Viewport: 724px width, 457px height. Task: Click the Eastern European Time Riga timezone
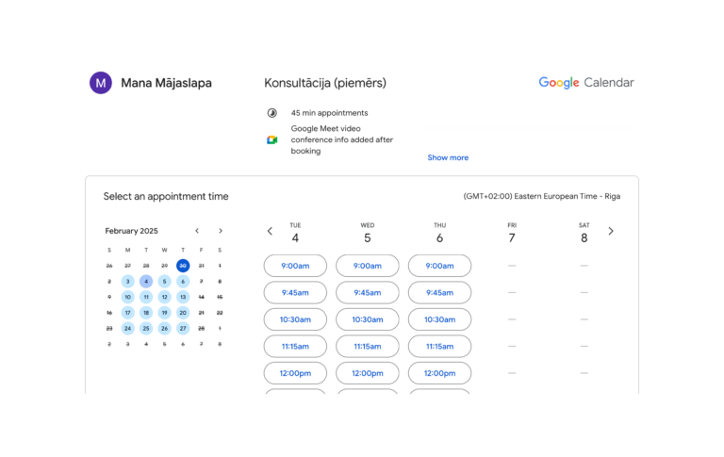542,196
